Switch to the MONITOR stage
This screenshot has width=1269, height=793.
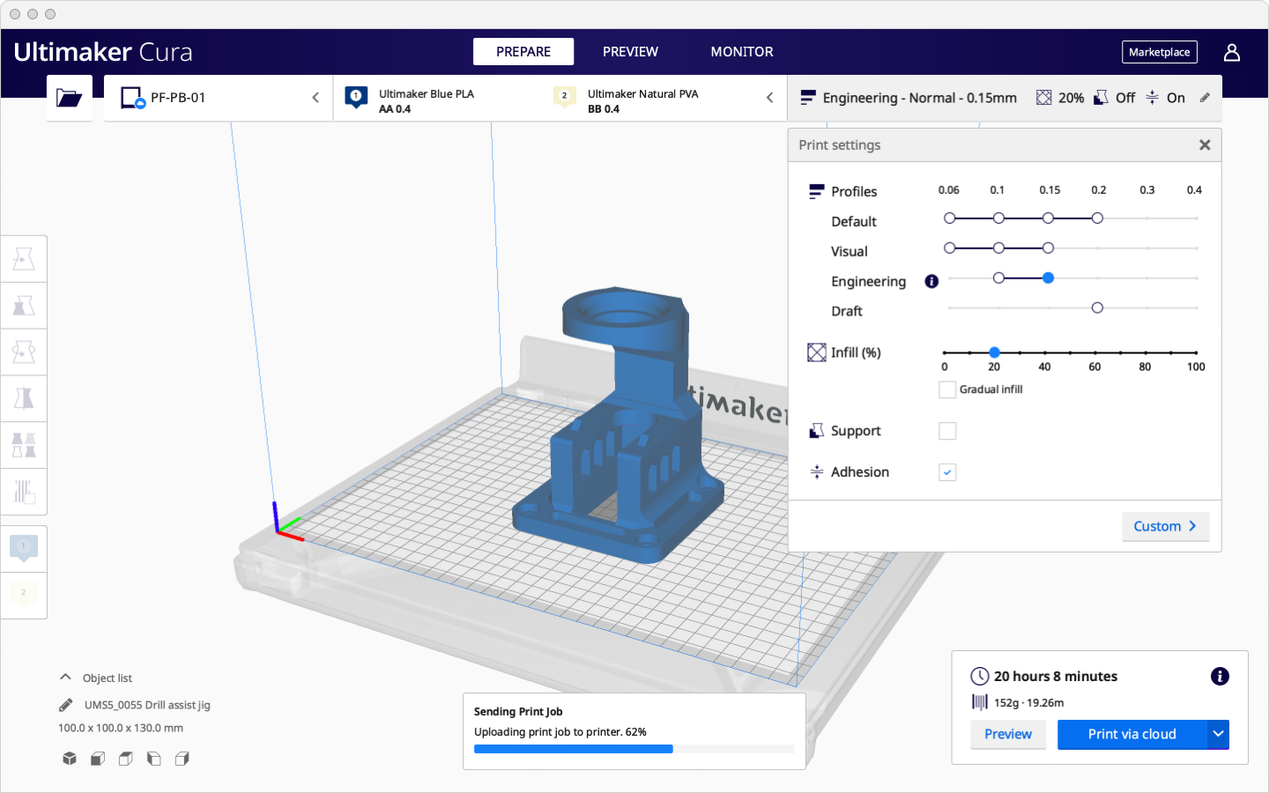742,52
